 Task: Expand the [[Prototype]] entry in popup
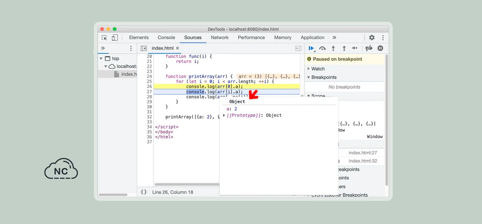coord(224,115)
